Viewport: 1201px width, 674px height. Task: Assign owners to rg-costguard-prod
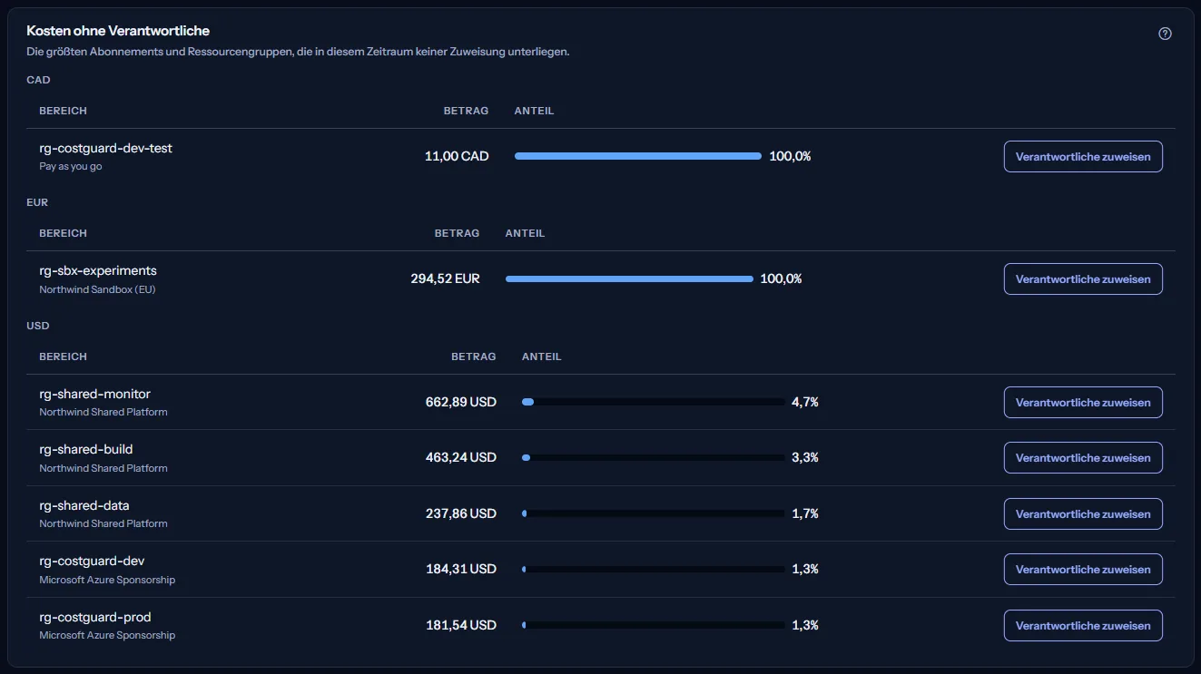[x=1083, y=626]
